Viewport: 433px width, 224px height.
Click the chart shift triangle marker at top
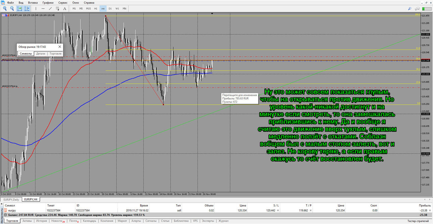[x=212, y=14]
